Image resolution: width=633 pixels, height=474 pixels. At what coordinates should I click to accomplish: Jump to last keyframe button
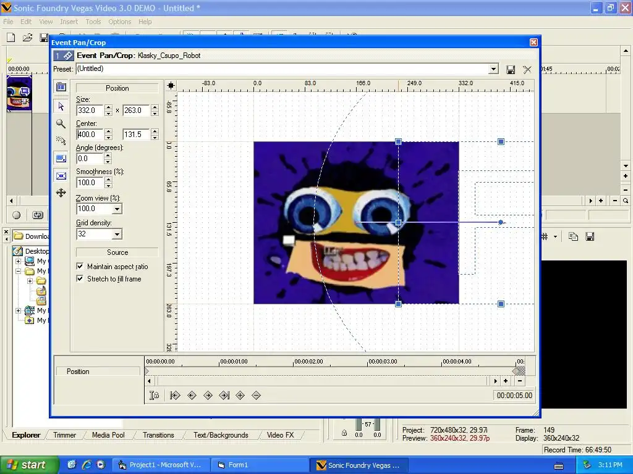click(224, 396)
